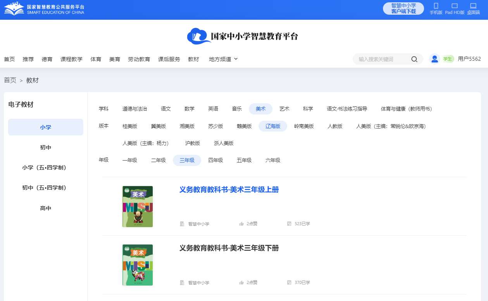Click the 523已学 icon
The image size is (488, 301).
click(x=289, y=224)
